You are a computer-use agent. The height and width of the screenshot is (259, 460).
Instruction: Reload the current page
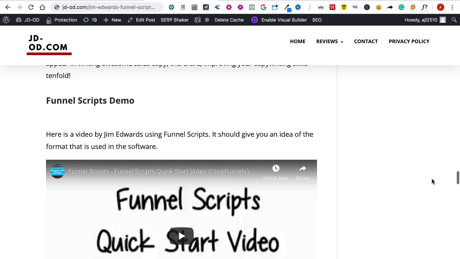(x=31, y=7)
